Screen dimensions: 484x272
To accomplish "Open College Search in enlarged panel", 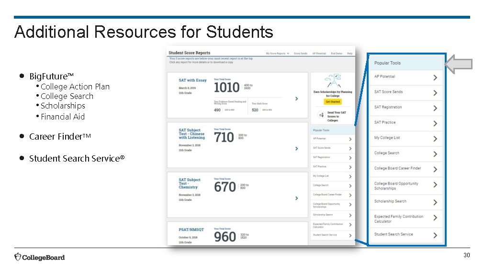I will 387,153.
